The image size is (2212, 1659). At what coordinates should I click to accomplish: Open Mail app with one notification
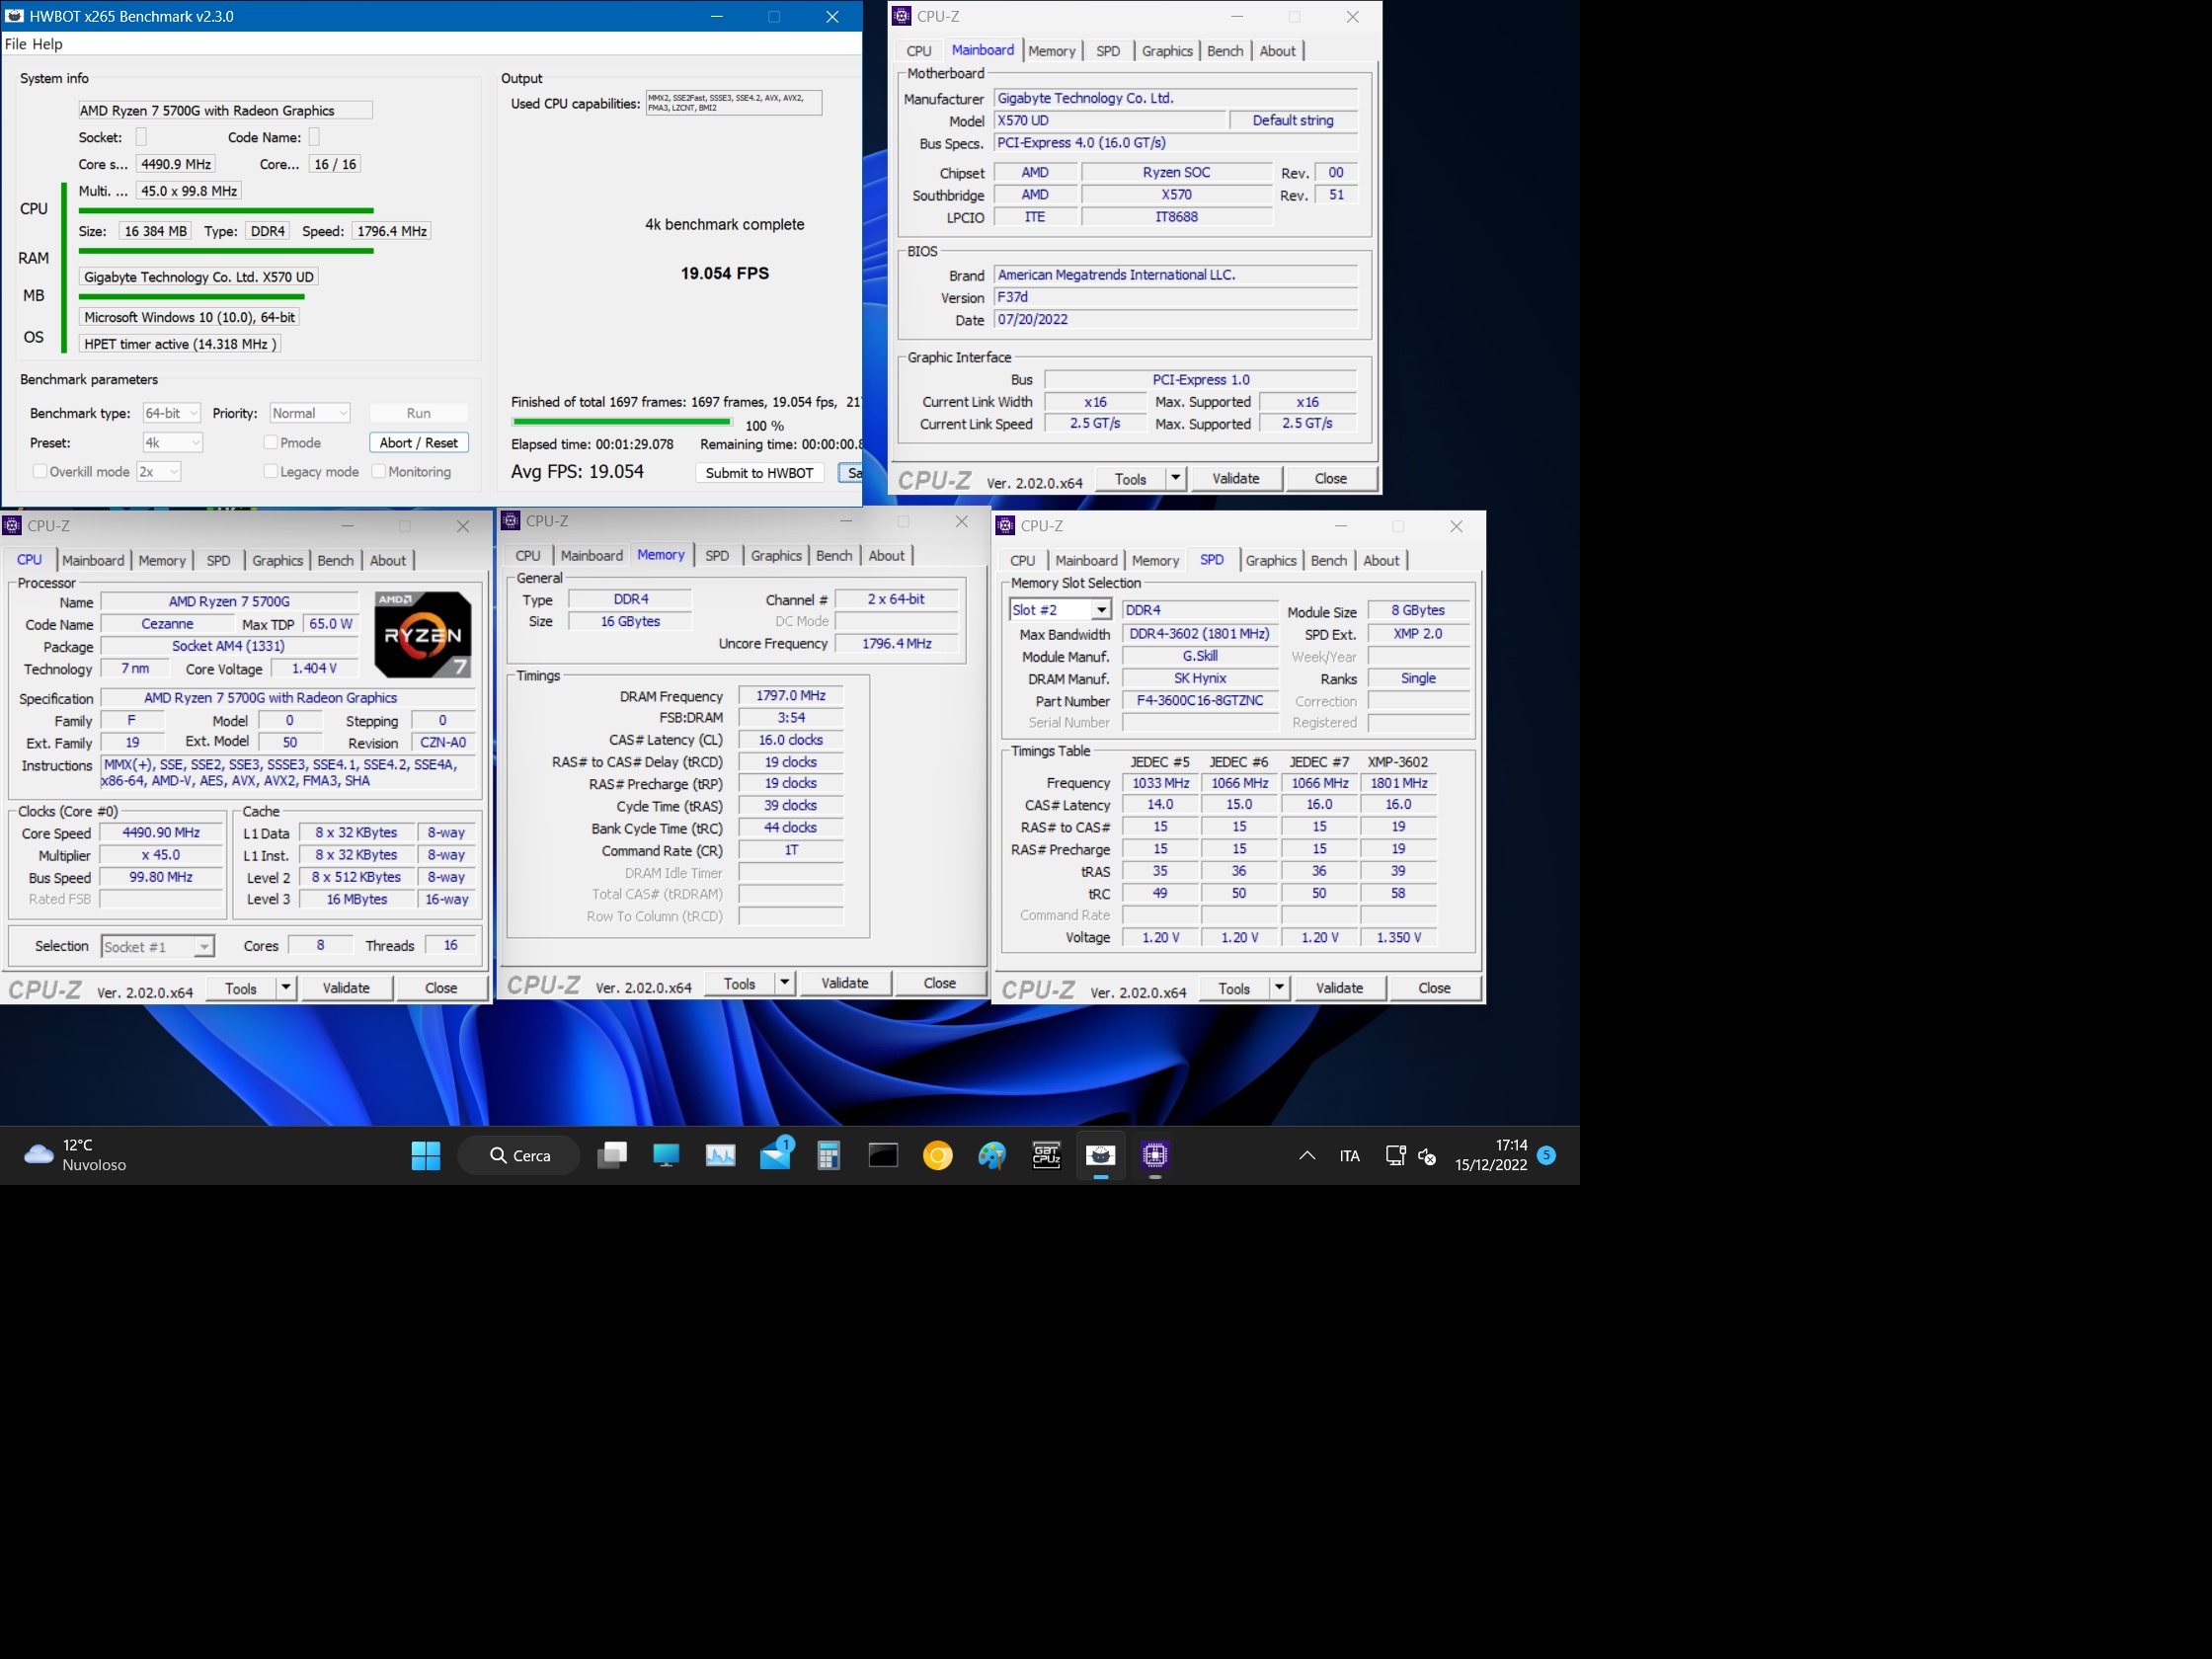(776, 1155)
